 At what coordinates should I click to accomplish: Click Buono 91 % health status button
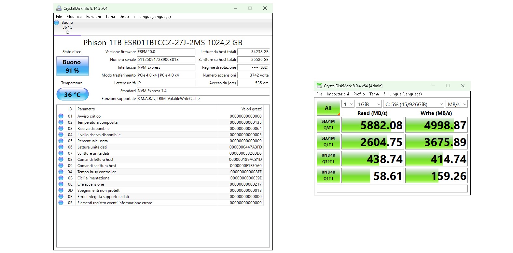tap(73, 66)
